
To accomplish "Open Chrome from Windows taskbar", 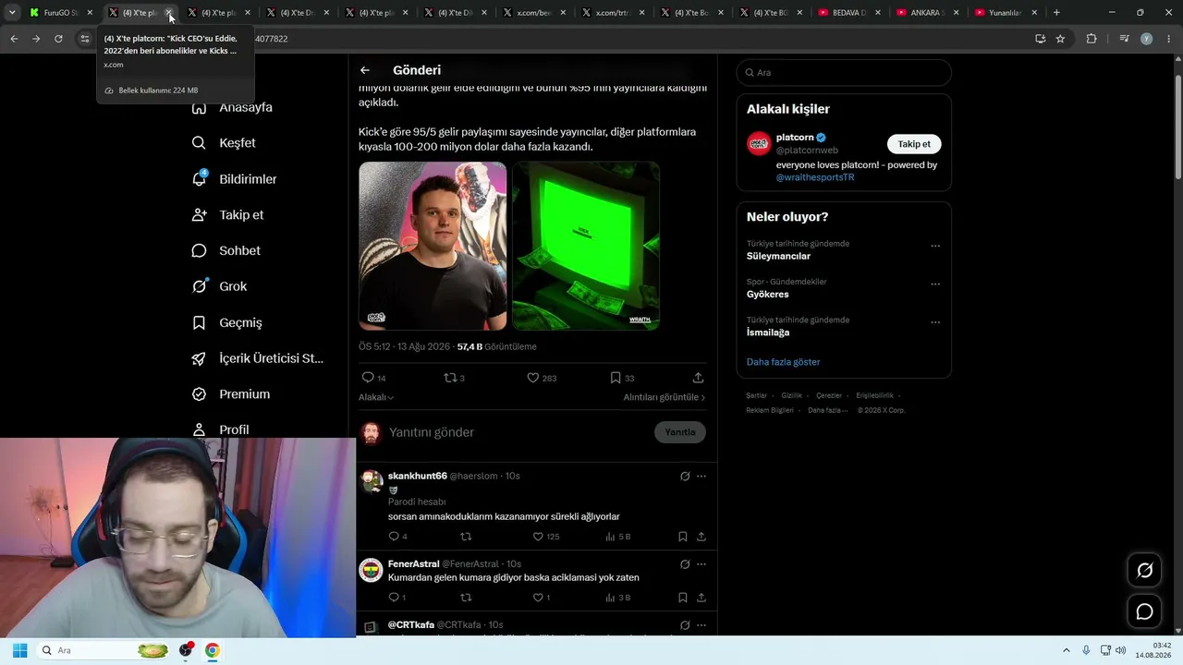I will tap(212, 650).
